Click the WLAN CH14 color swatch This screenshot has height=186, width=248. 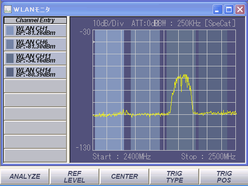coord(10,72)
